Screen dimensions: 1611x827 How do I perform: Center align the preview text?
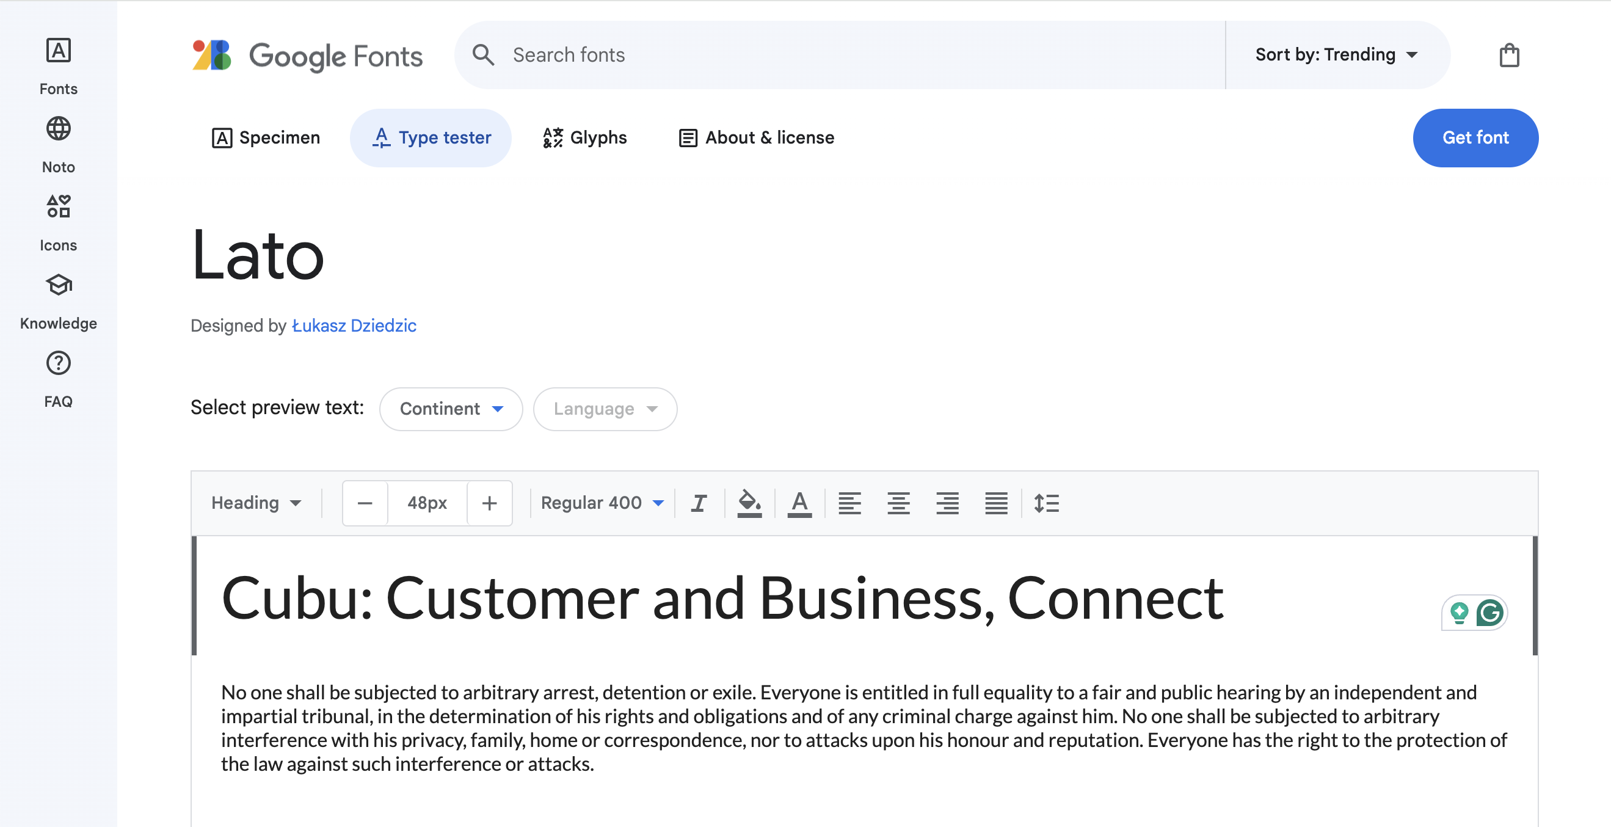[x=898, y=503]
